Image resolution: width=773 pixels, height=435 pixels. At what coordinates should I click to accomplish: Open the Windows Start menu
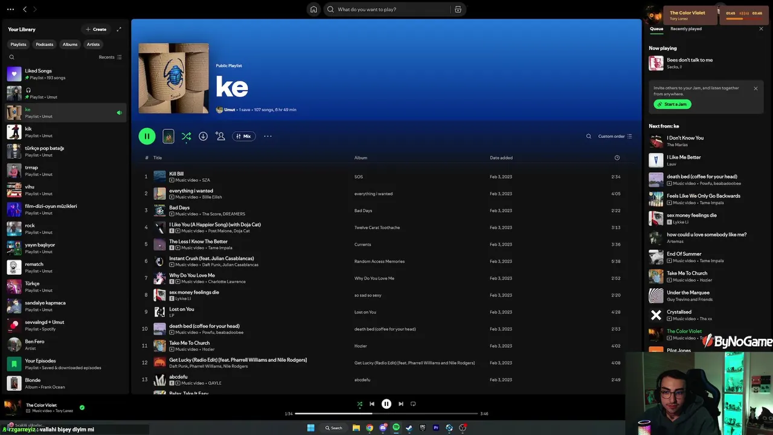coord(310,428)
